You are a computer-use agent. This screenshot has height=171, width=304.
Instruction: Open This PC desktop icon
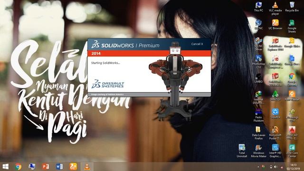(x=258, y=7)
